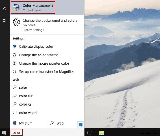Click gear icon beside Change the color scheme
Screen dimensions: 160x136
tap(14, 55)
